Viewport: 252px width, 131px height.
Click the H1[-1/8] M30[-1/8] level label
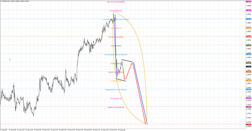tap(116, 98)
